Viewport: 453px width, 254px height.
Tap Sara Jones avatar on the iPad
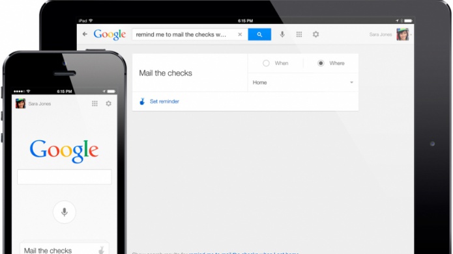click(x=402, y=34)
